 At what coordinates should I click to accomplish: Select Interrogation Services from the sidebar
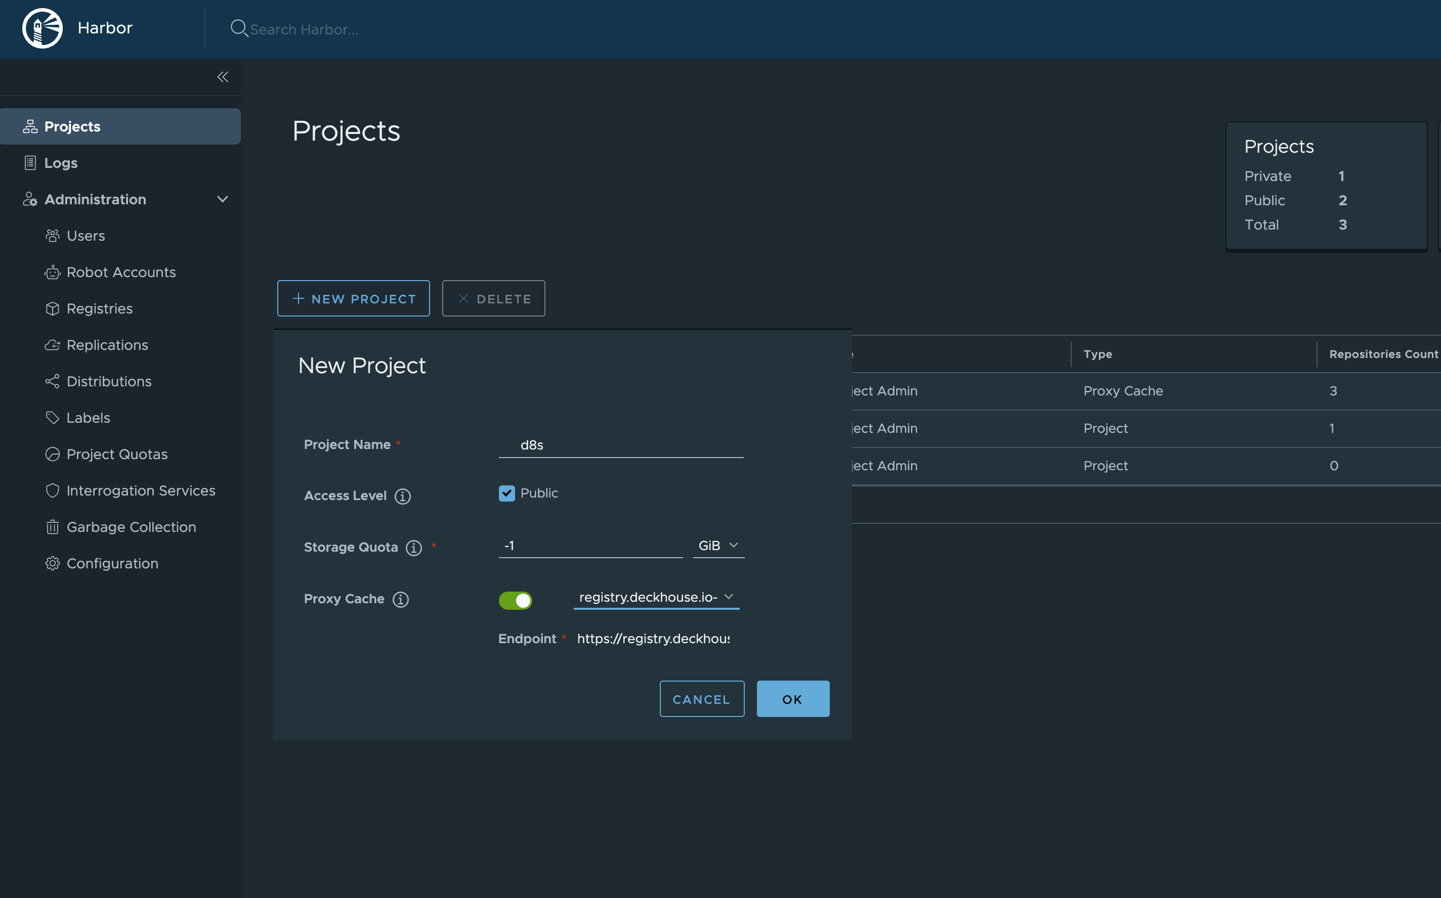(141, 490)
